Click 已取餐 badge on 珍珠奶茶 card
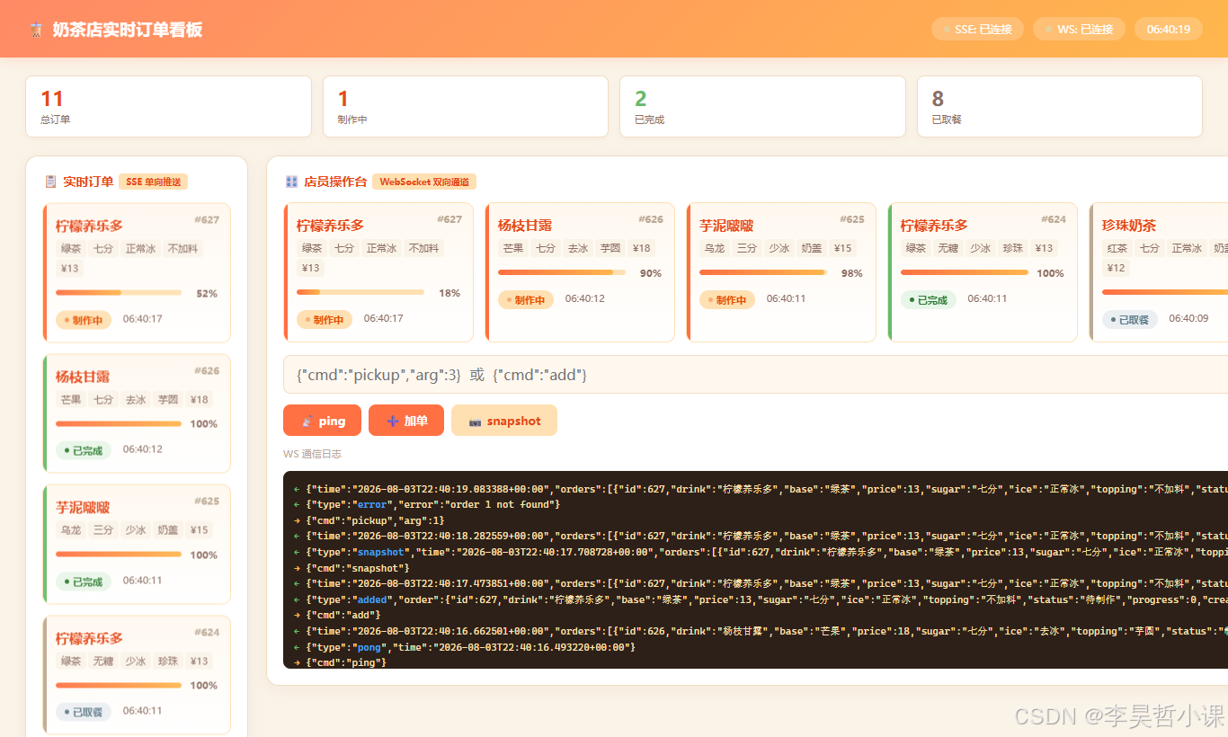This screenshot has height=737, width=1228. point(1130,319)
